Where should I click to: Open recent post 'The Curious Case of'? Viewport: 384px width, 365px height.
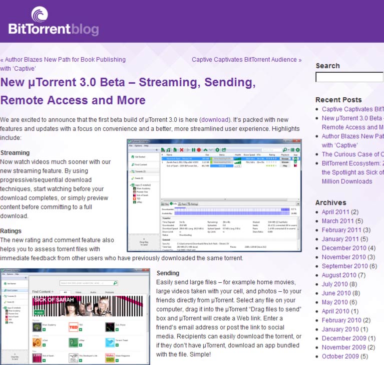click(352, 154)
